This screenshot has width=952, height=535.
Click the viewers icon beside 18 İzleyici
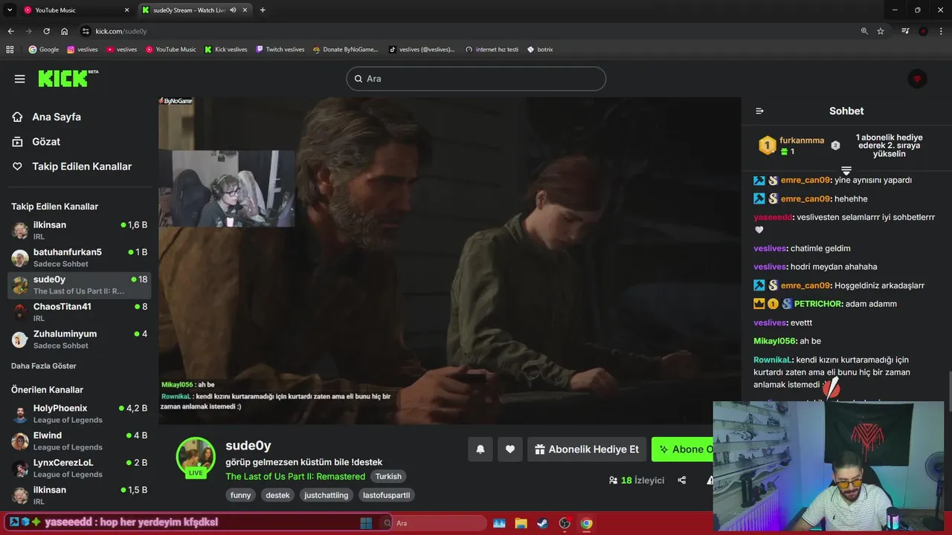tap(613, 480)
